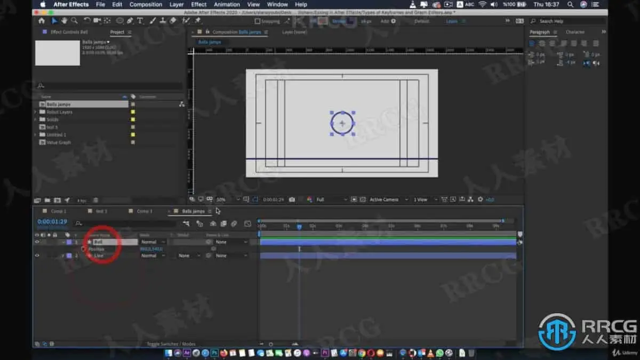Select the Pen tool
The image size is (640, 360).
tap(130, 21)
